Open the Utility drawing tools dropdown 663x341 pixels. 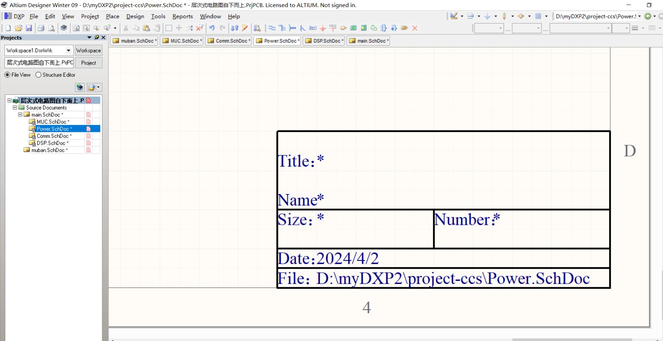tap(462, 16)
